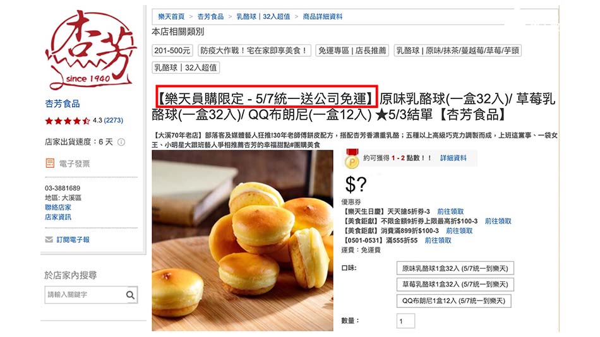
Task: Click the red star rating icons
Action: tap(68, 121)
